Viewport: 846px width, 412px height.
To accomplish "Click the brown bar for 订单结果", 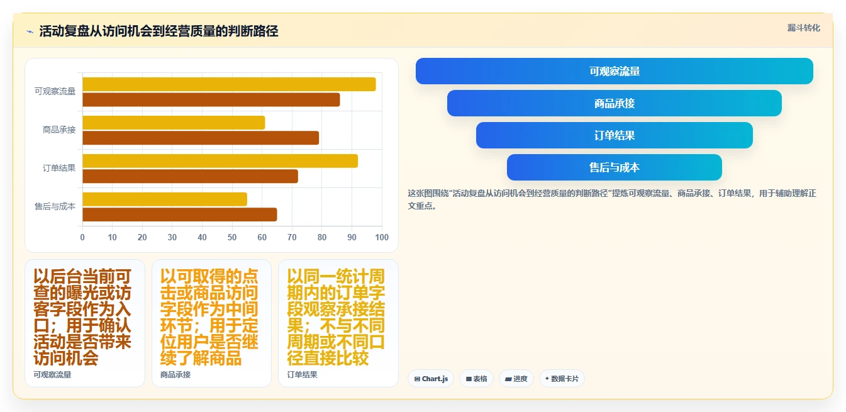I will [190, 176].
